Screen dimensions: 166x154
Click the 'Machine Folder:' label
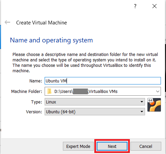[x=27, y=91]
